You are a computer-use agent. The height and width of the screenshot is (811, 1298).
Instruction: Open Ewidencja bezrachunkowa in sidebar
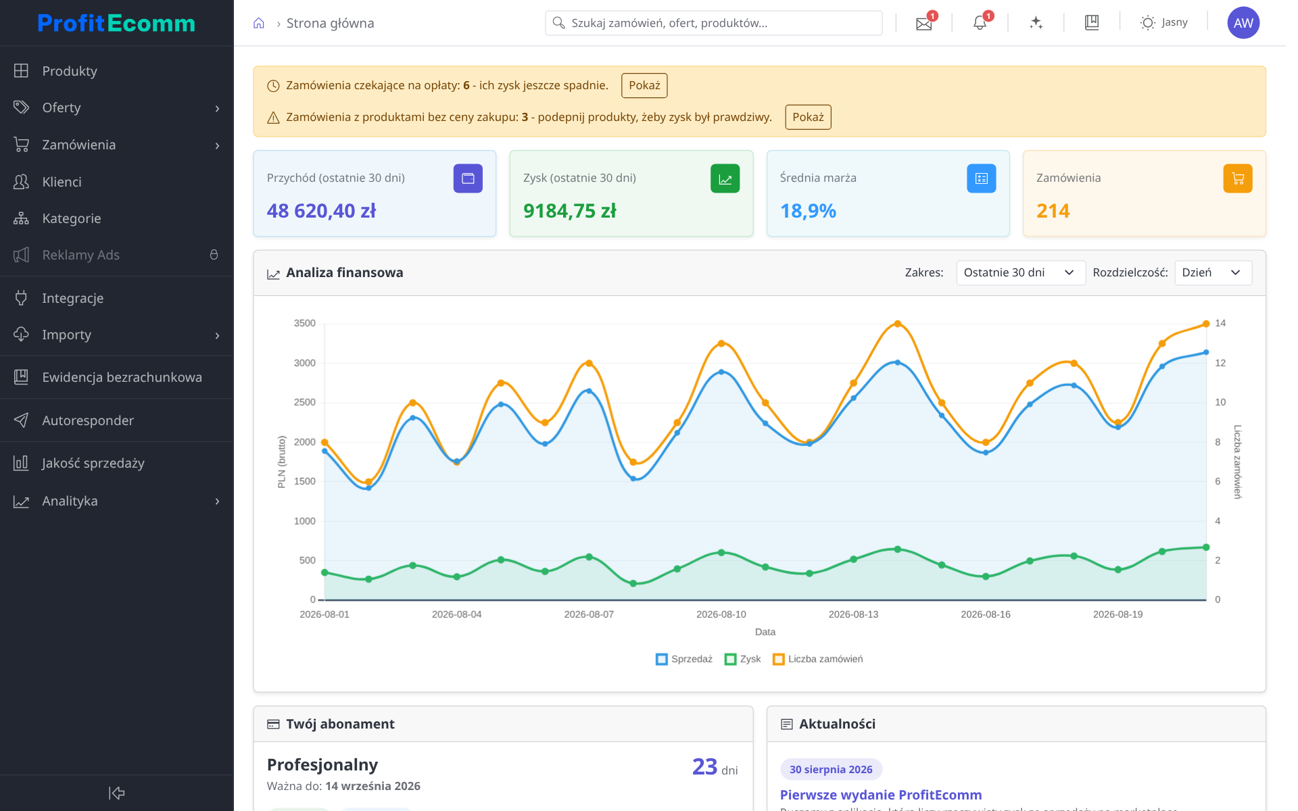116,377
